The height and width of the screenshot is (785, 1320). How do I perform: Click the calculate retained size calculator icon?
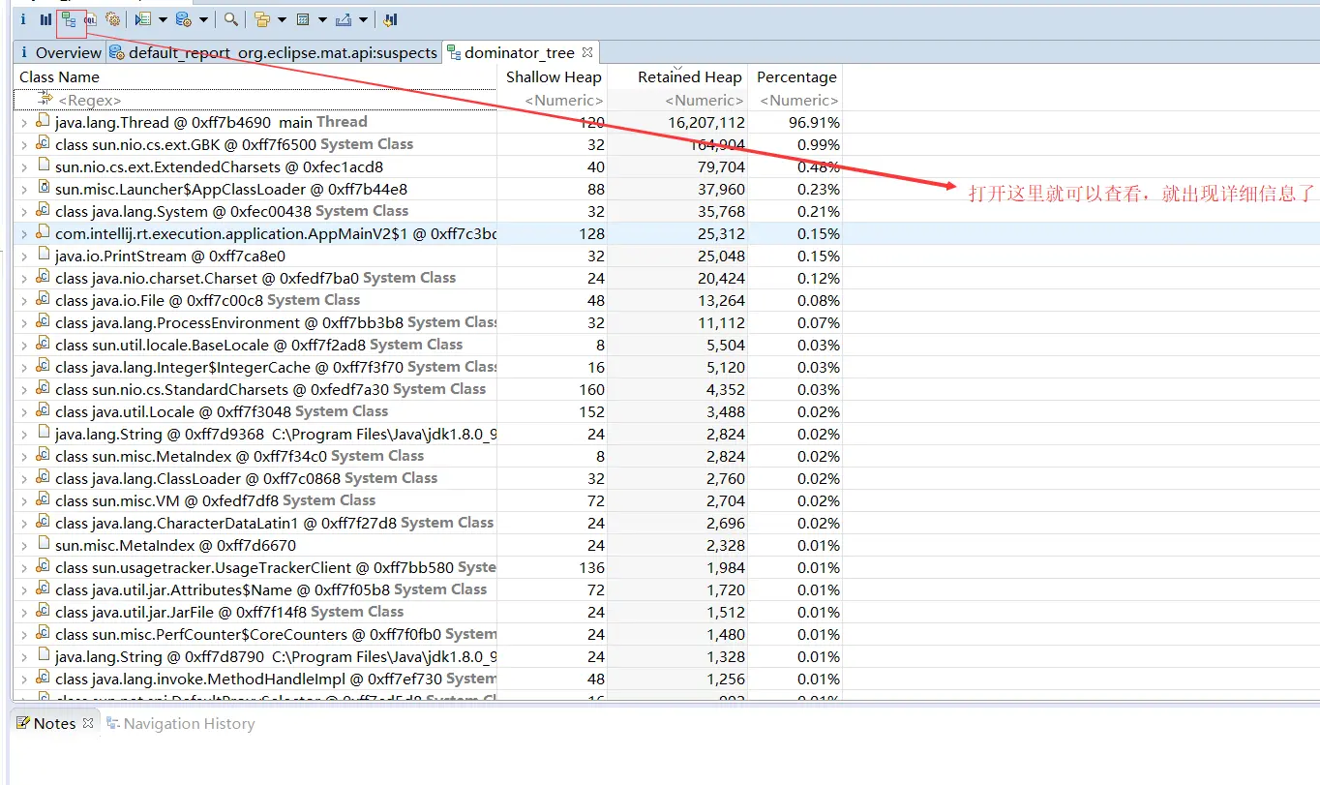pyautogui.click(x=303, y=19)
